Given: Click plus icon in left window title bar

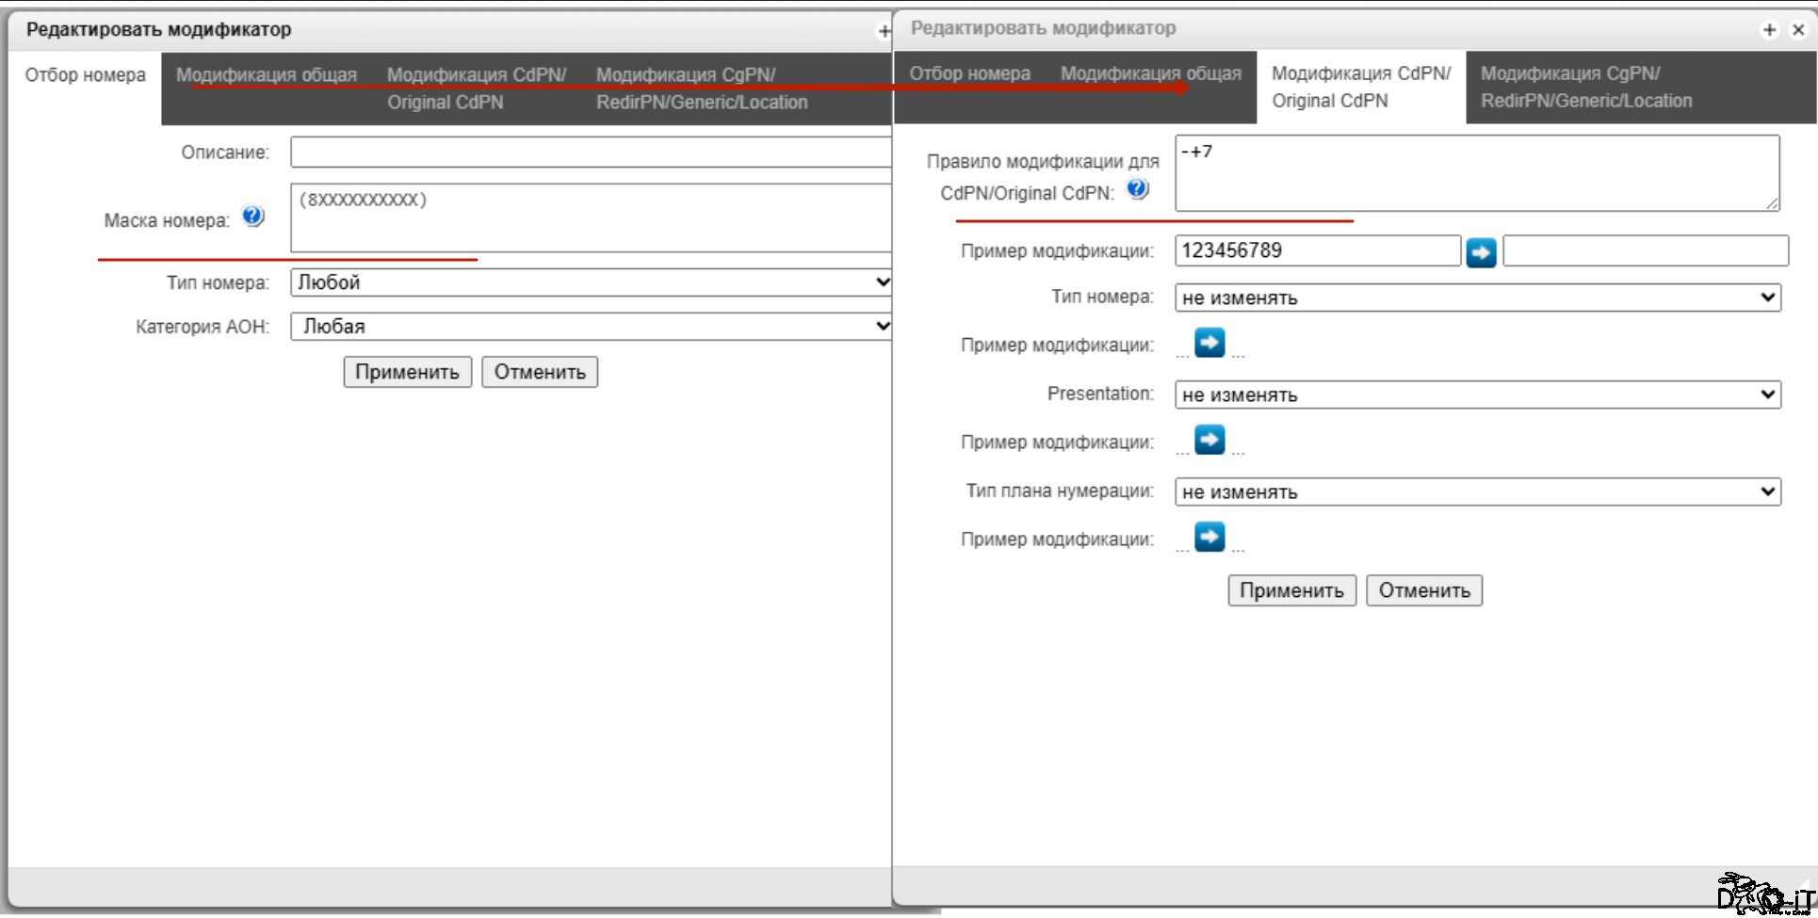Looking at the screenshot, I should click(x=884, y=32).
